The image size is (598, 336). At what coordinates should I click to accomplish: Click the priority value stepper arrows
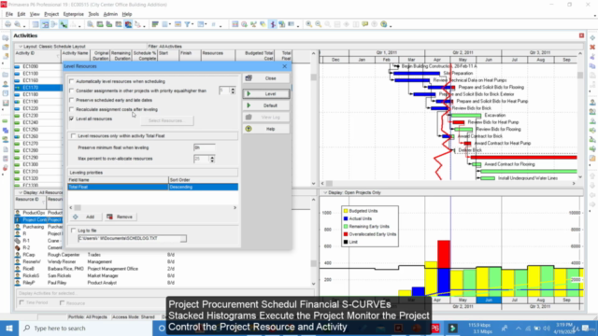tap(233, 91)
